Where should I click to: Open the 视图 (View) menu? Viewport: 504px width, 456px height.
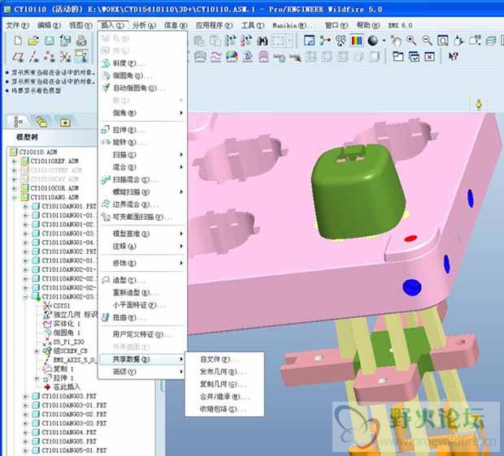(80, 25)
